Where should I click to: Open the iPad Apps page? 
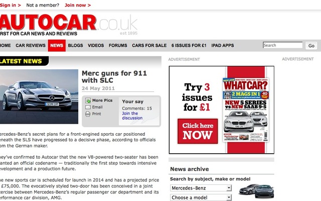point(223,46)
